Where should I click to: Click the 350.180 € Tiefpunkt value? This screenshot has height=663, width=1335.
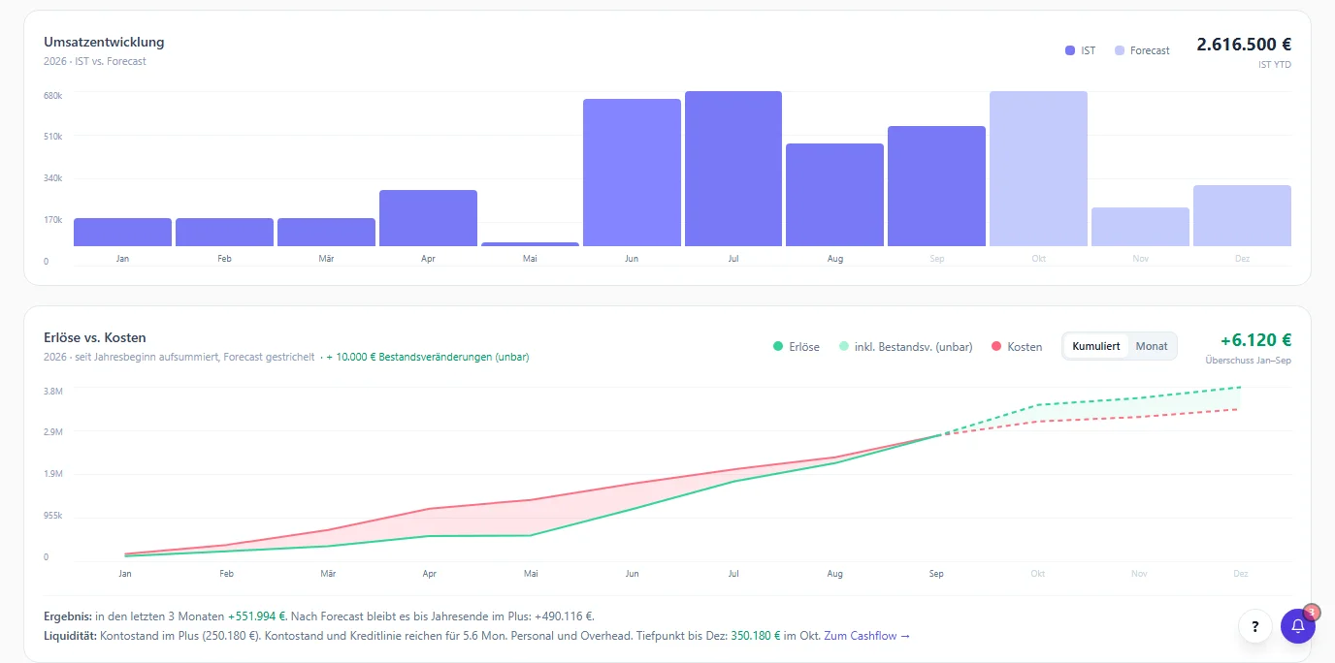click(x=756, y=636)
